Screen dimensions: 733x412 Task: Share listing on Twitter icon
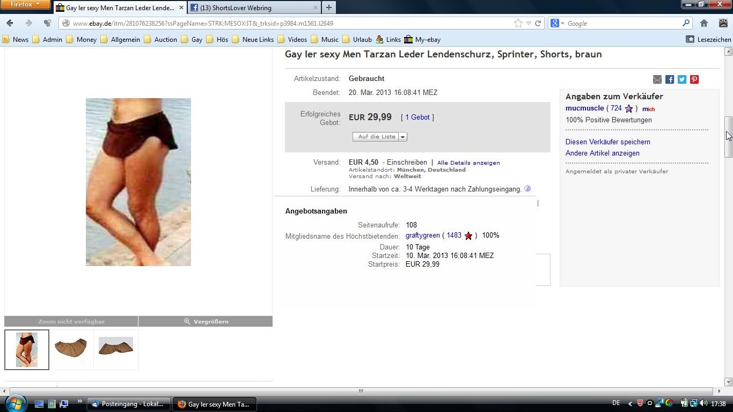682,79
